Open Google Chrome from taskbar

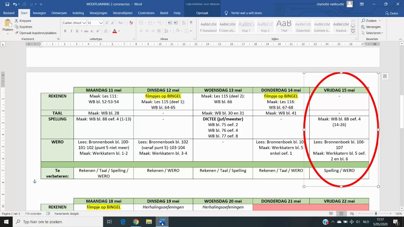click(136, 222)
